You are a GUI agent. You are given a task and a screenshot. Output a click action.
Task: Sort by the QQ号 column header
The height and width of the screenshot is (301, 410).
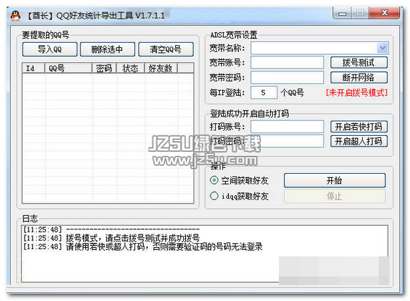pos(69,68)
